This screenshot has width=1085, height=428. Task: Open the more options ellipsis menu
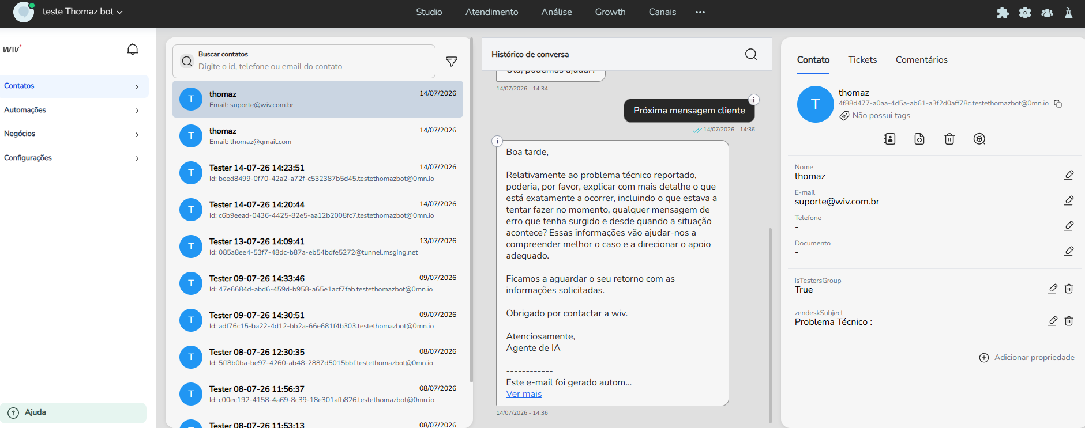pos(700,12)
